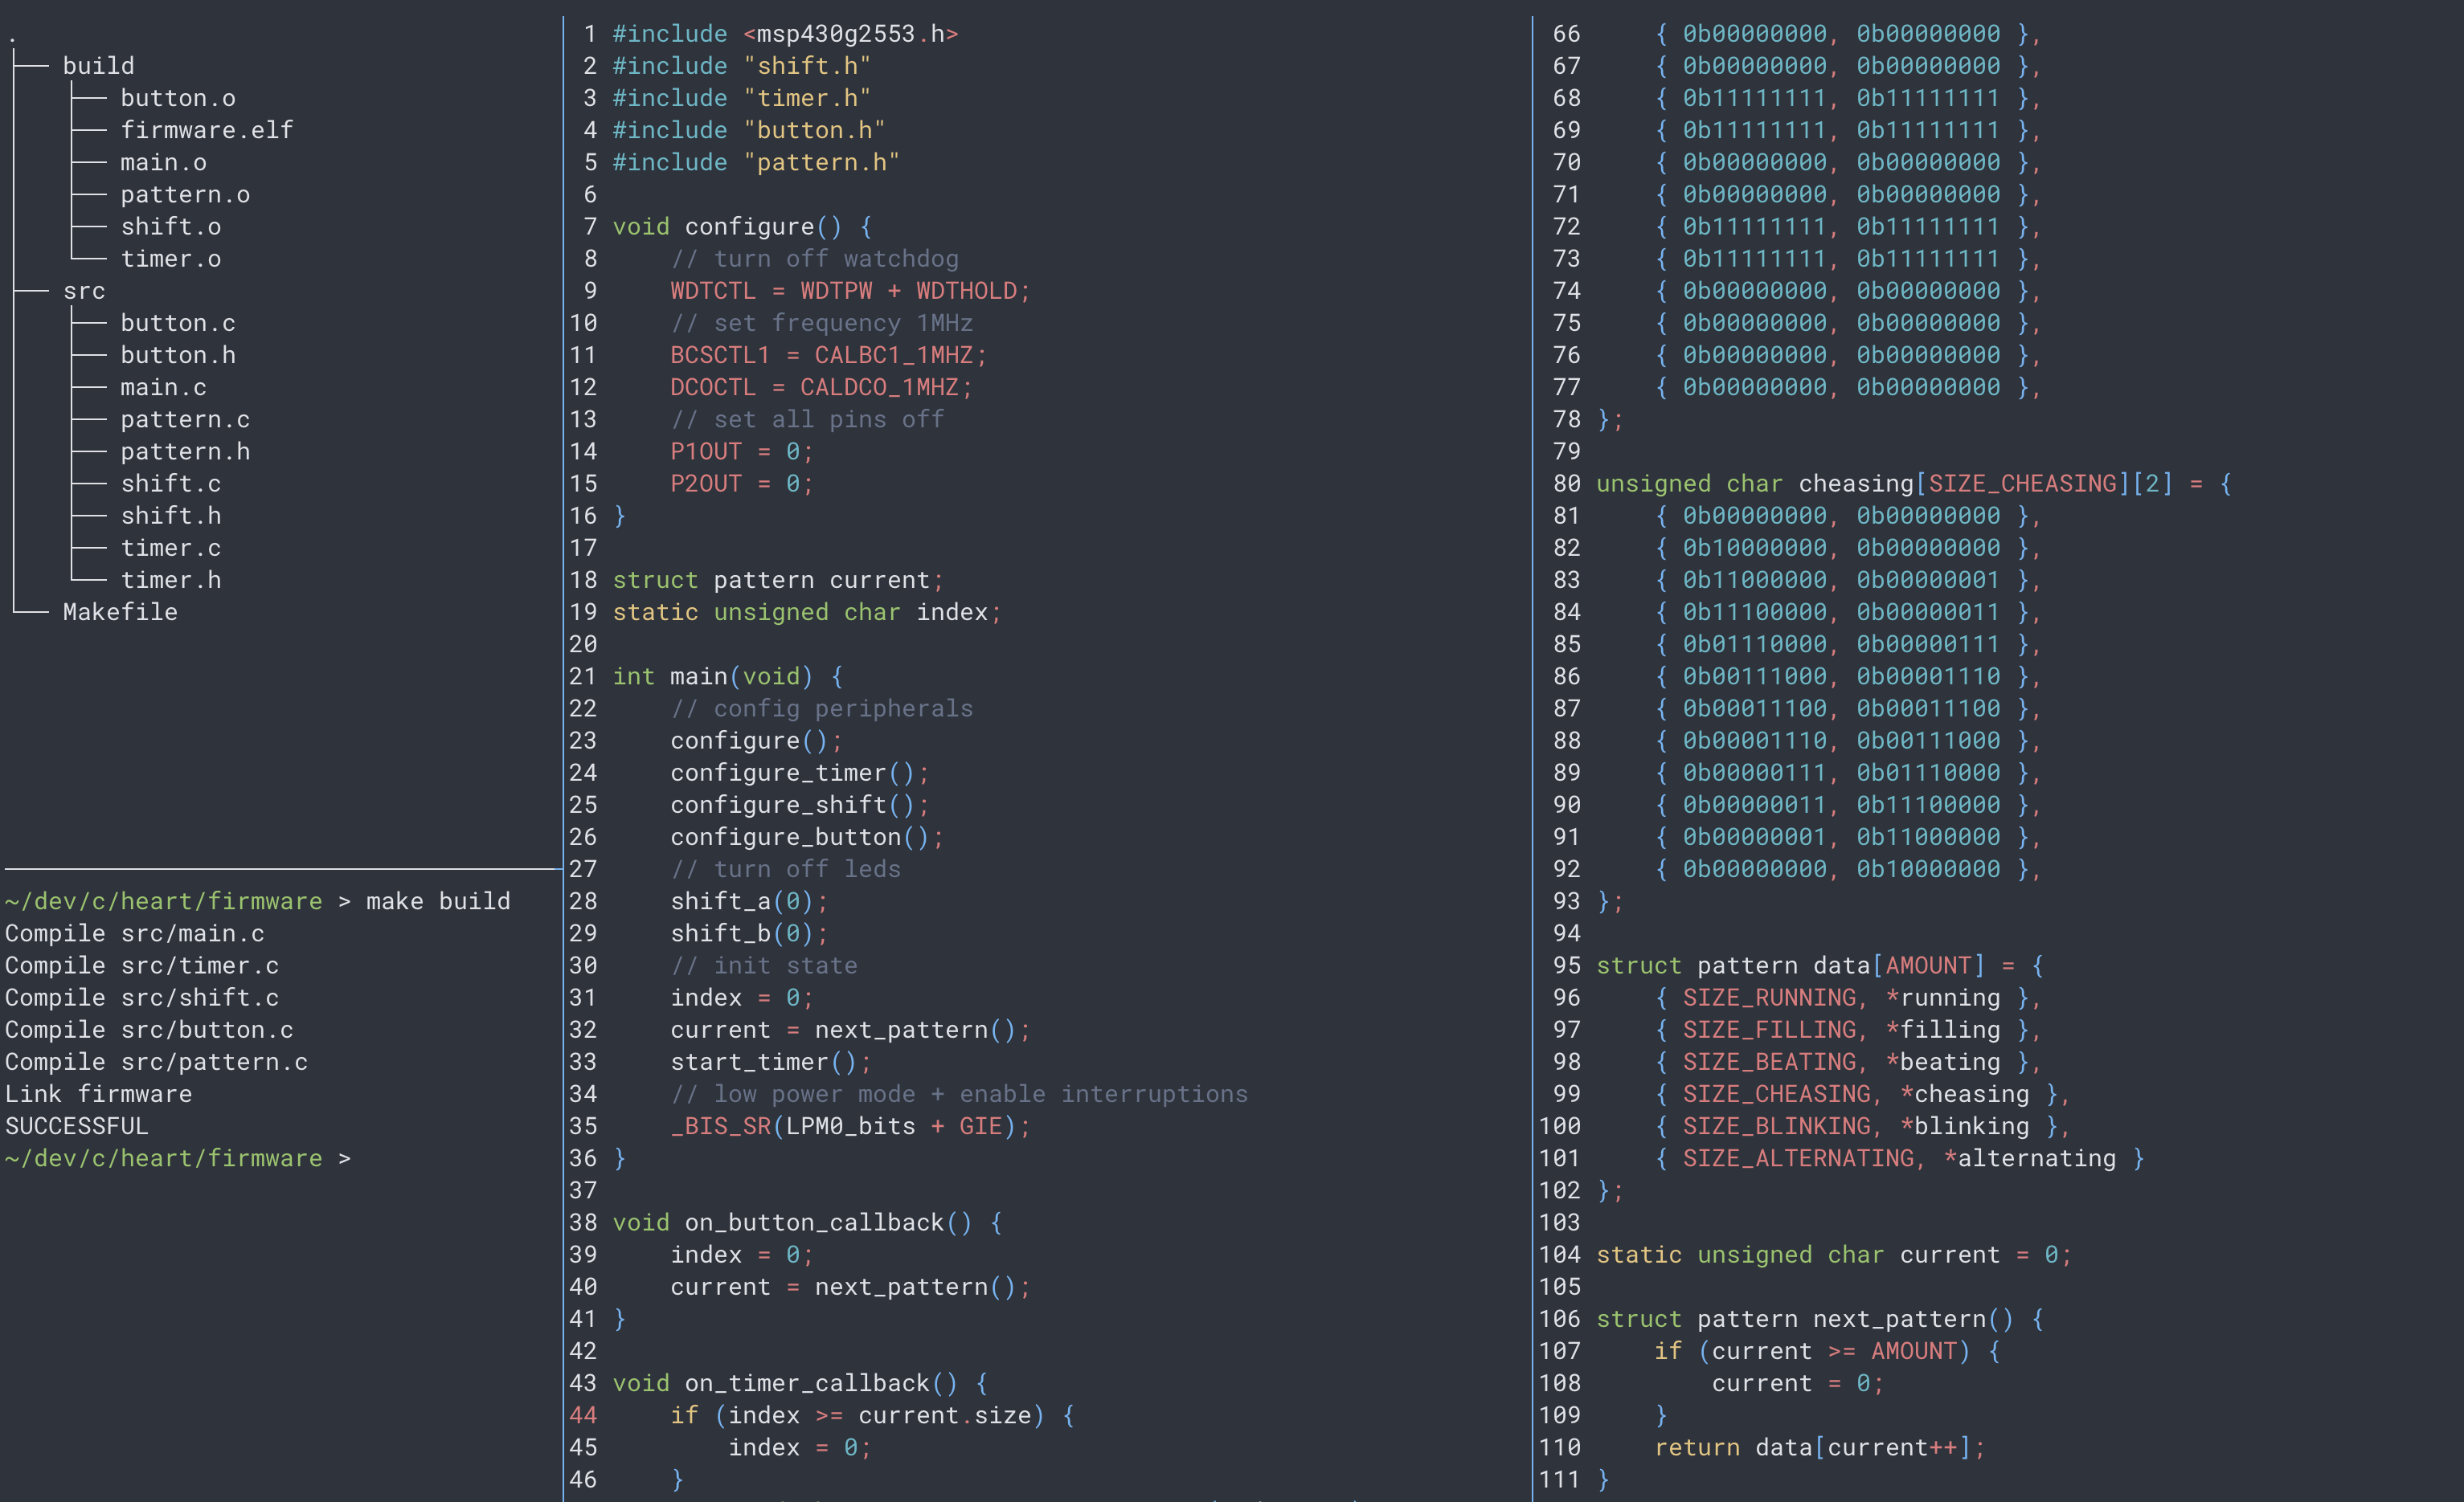Click shift.o in the tree listing
The height and width of the screenshot is (1502, 2464).
pos(171,227)
